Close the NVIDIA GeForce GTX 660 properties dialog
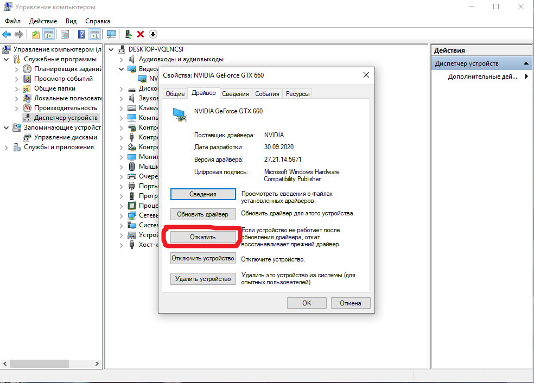 coord(366,75)
